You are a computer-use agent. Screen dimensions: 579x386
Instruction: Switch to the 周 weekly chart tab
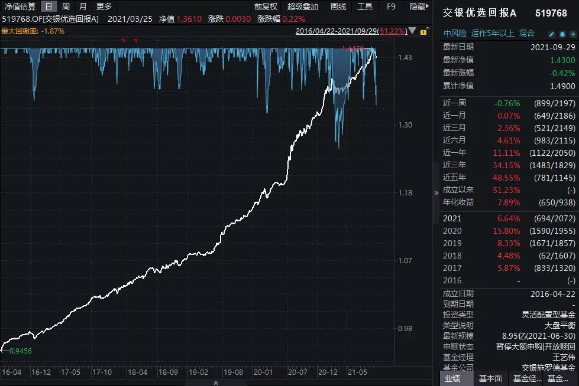(x=65, y=6)
